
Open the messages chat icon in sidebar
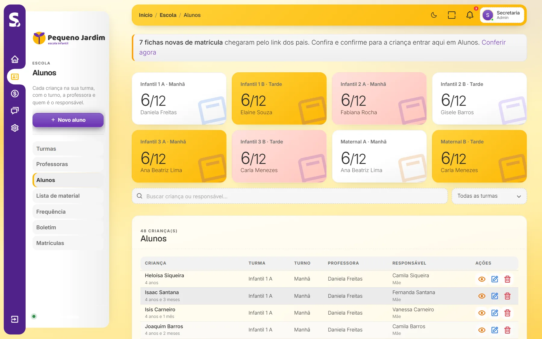click(15, 111)
